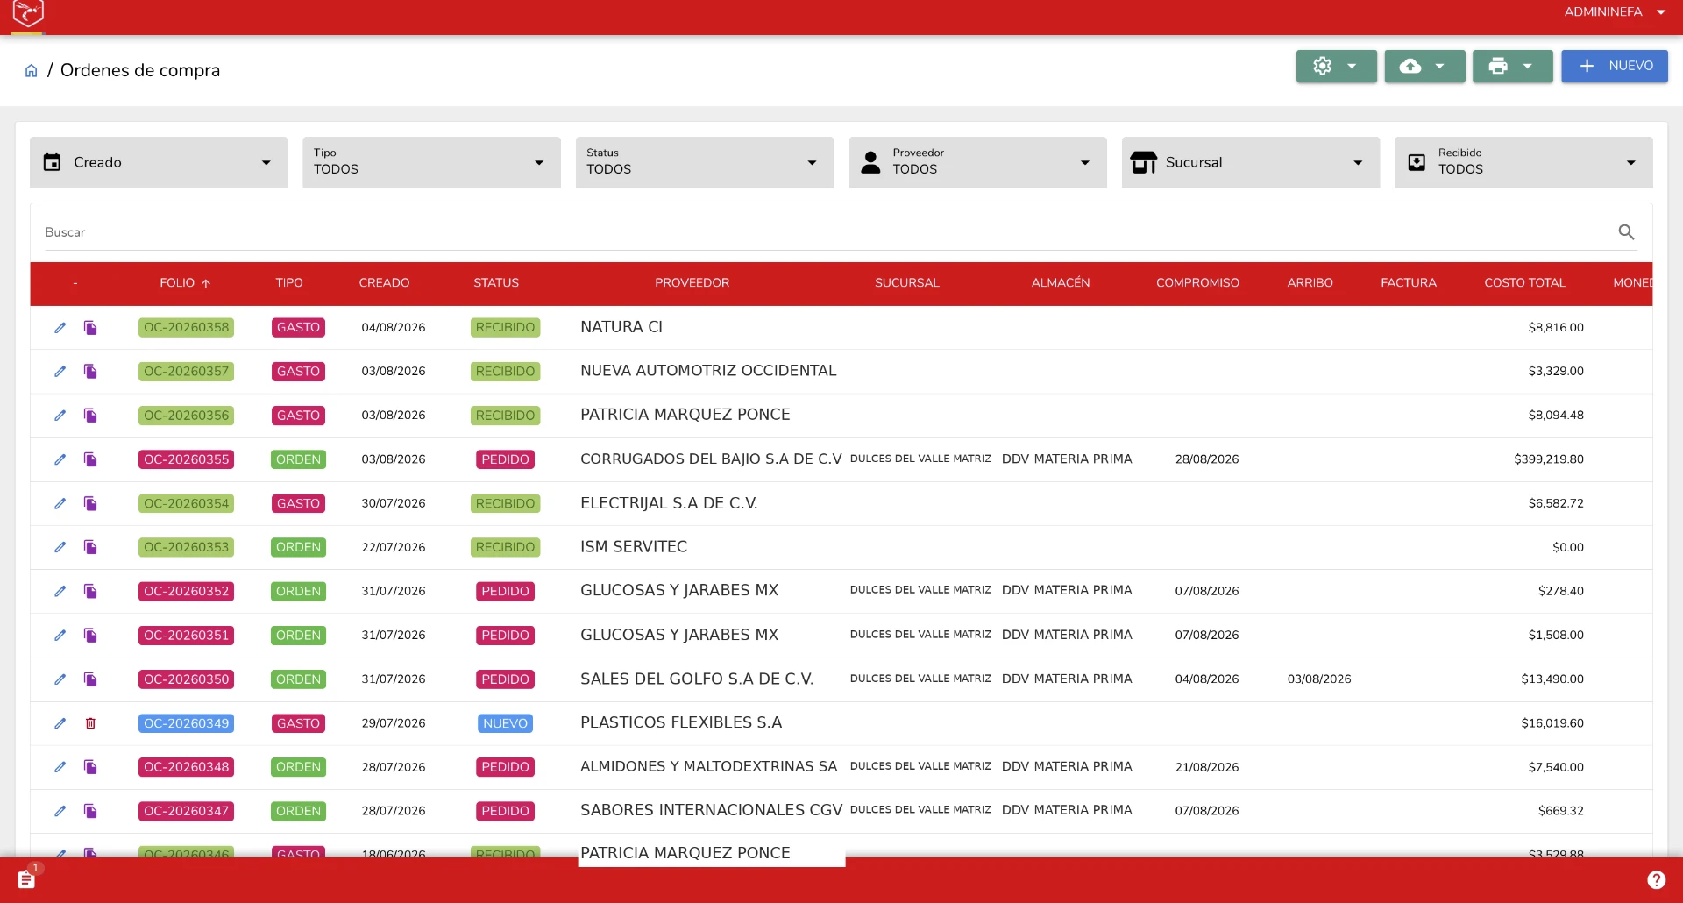The image size is (1683, 903).
Task: Open folio tag OC-20260349
Action: pos(186,723)
